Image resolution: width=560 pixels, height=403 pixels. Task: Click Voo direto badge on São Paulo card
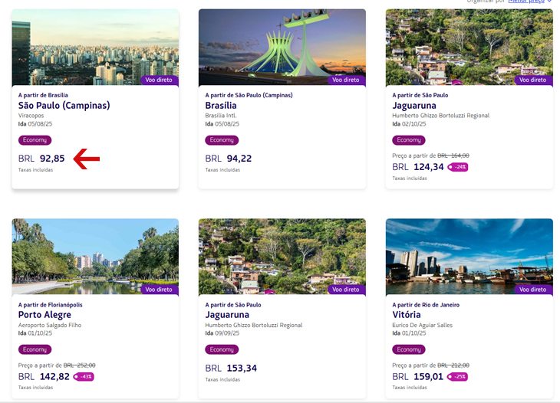[x=160, y=80]
